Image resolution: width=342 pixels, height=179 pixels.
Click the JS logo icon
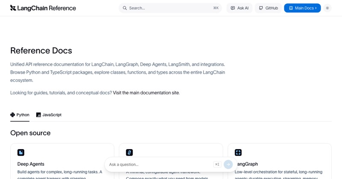pyautogui.click(x=38, y=115)
